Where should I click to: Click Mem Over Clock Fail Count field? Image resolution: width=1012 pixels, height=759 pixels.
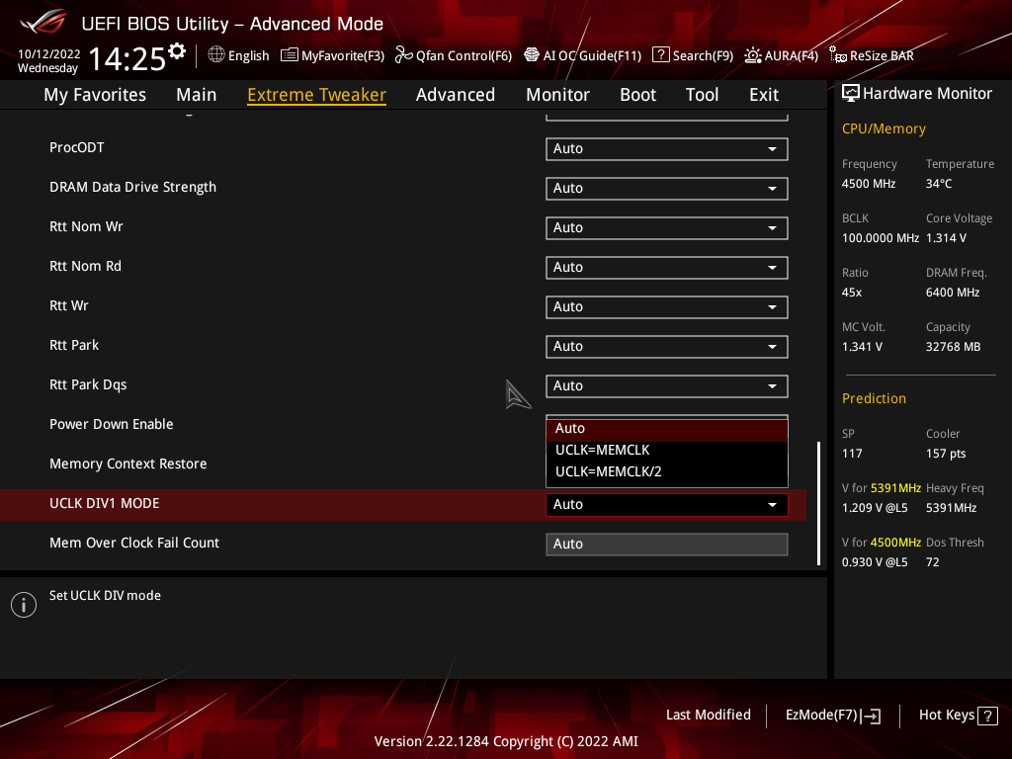point(667,545)
